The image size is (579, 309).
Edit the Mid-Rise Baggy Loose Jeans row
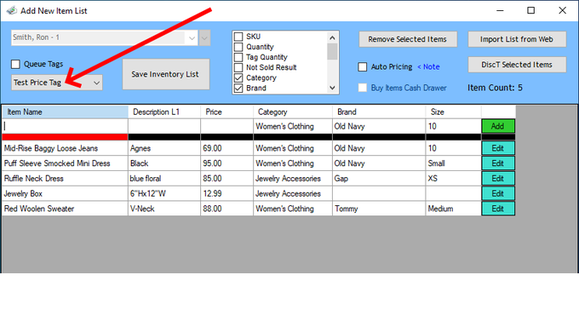click(x=498, y=148)
